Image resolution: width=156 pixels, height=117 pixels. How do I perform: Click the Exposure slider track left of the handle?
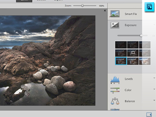coord(129,36)
